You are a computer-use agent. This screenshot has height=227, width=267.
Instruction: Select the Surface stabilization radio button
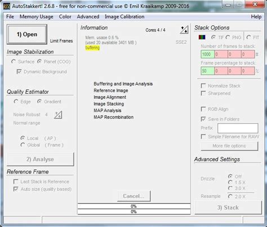[x=14, y=61]
